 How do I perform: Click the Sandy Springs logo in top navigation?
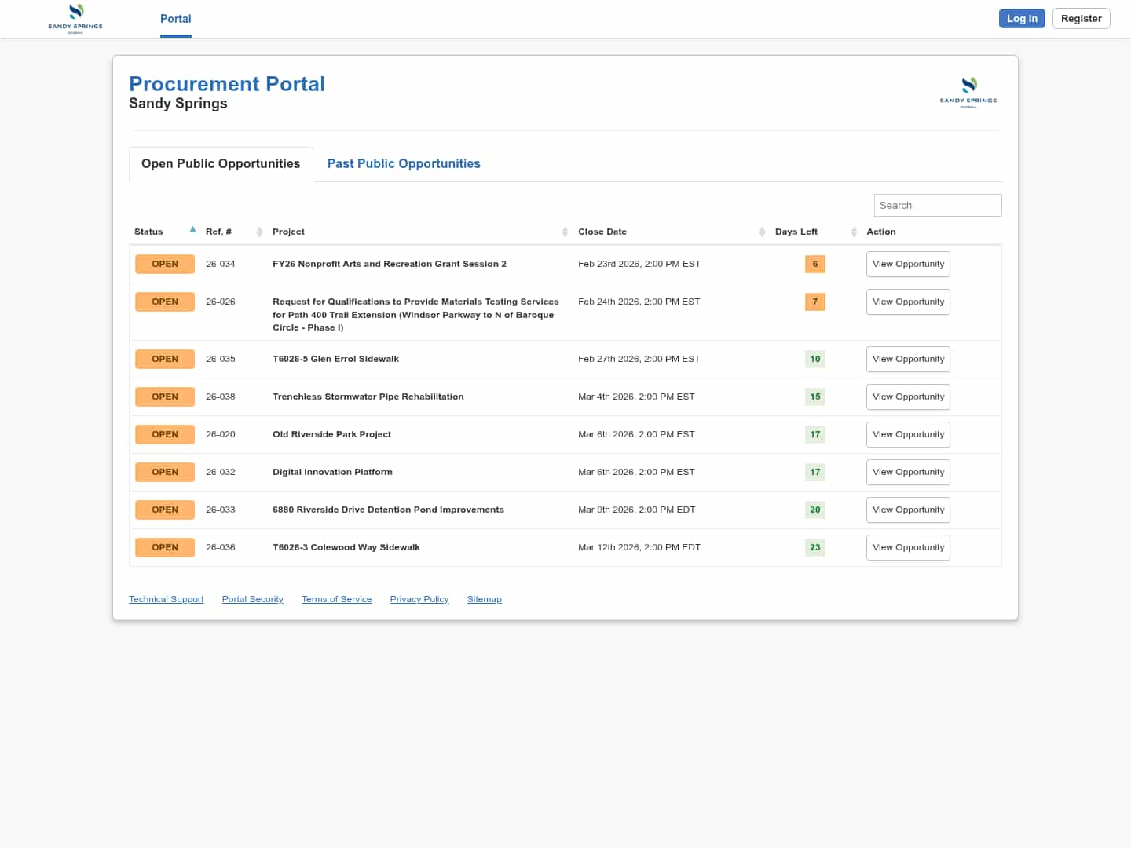[75, 18]
